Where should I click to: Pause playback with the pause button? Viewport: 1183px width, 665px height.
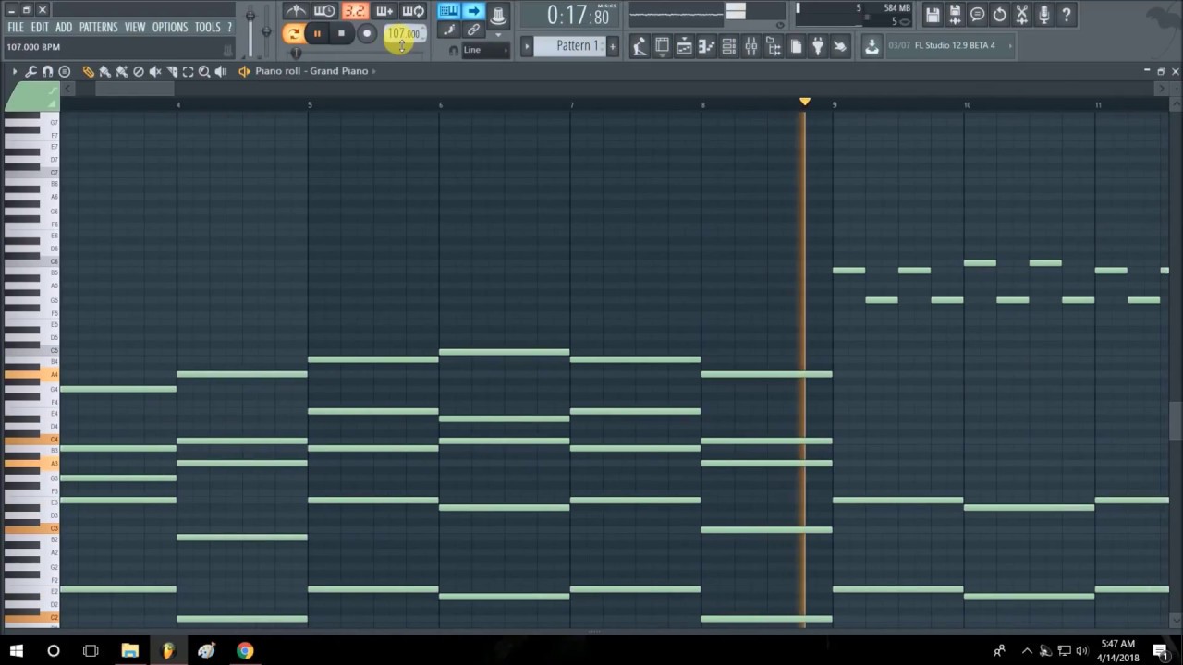pyautogui.click(x=317, y=33)
